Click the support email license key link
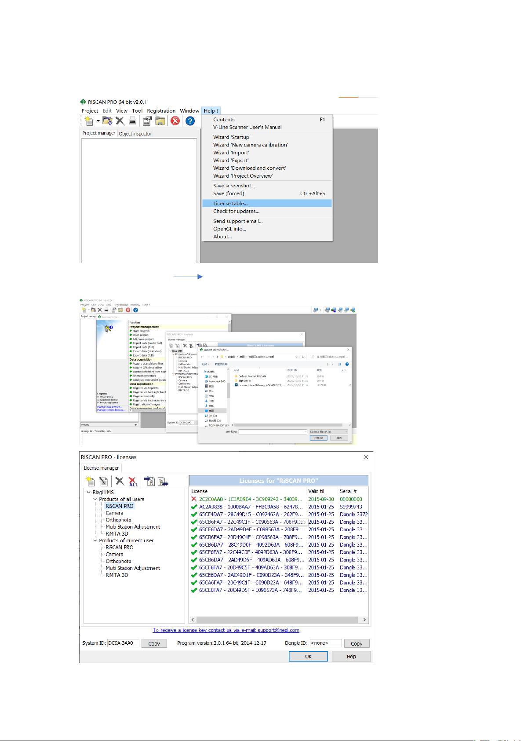Image resolution: width=524 pixels, height=741 pixels. pyautogui.click(x=226, y=630)
